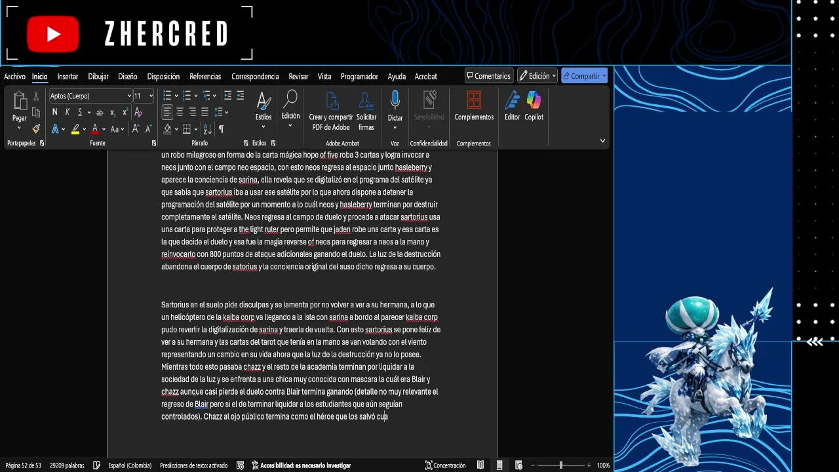The image size is (839, 472).
Task: Decrease font size with A˅ icon
Action: click(x=148, y=129)
